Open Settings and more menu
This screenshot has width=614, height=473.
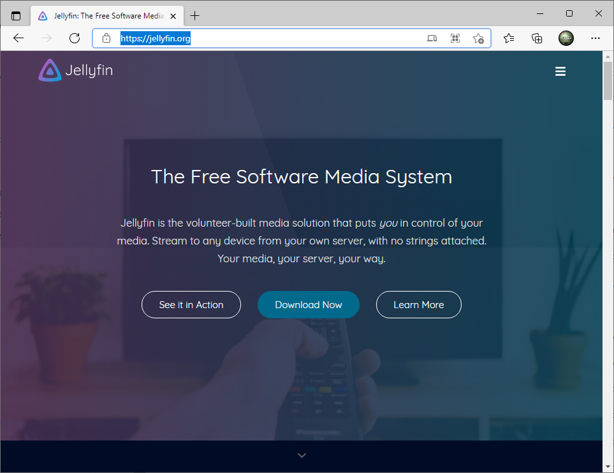click(595, 38)
